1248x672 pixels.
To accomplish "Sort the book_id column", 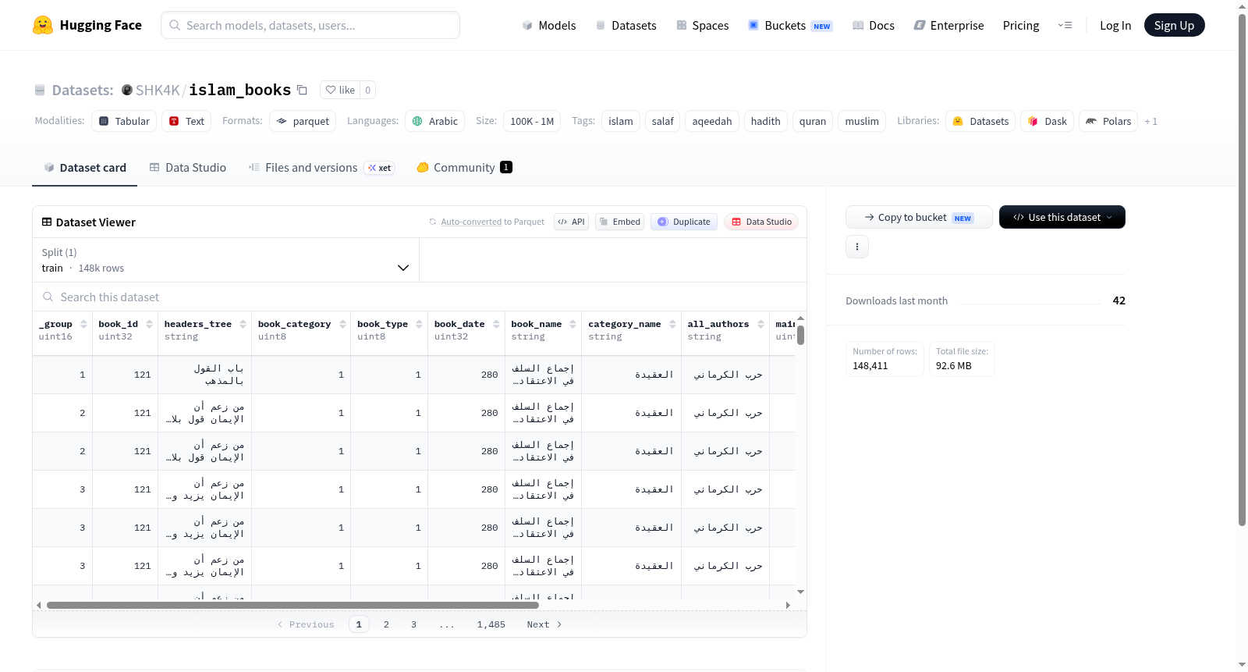I will point(149,324).
